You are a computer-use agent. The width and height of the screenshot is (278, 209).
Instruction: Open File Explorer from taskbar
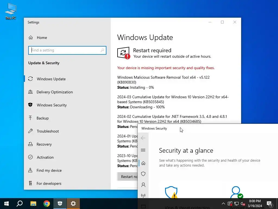point(33,204)
